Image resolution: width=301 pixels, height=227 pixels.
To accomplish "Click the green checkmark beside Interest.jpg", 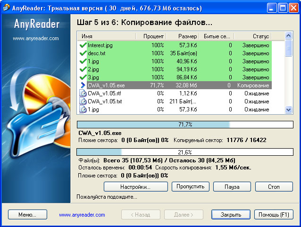I will click(x=83, y=45).
